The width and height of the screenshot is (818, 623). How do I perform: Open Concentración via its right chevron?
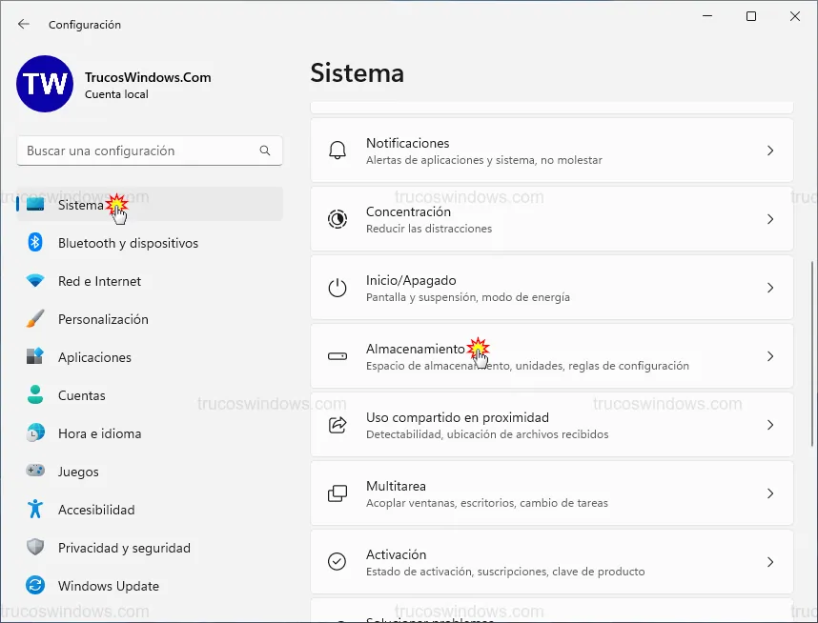[770, 219]
